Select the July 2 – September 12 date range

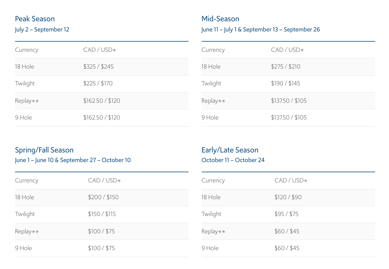coord(42,30)
